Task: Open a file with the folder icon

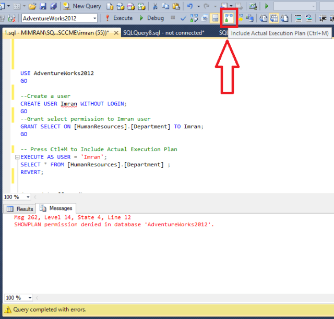Action: (x=32, y=6)
